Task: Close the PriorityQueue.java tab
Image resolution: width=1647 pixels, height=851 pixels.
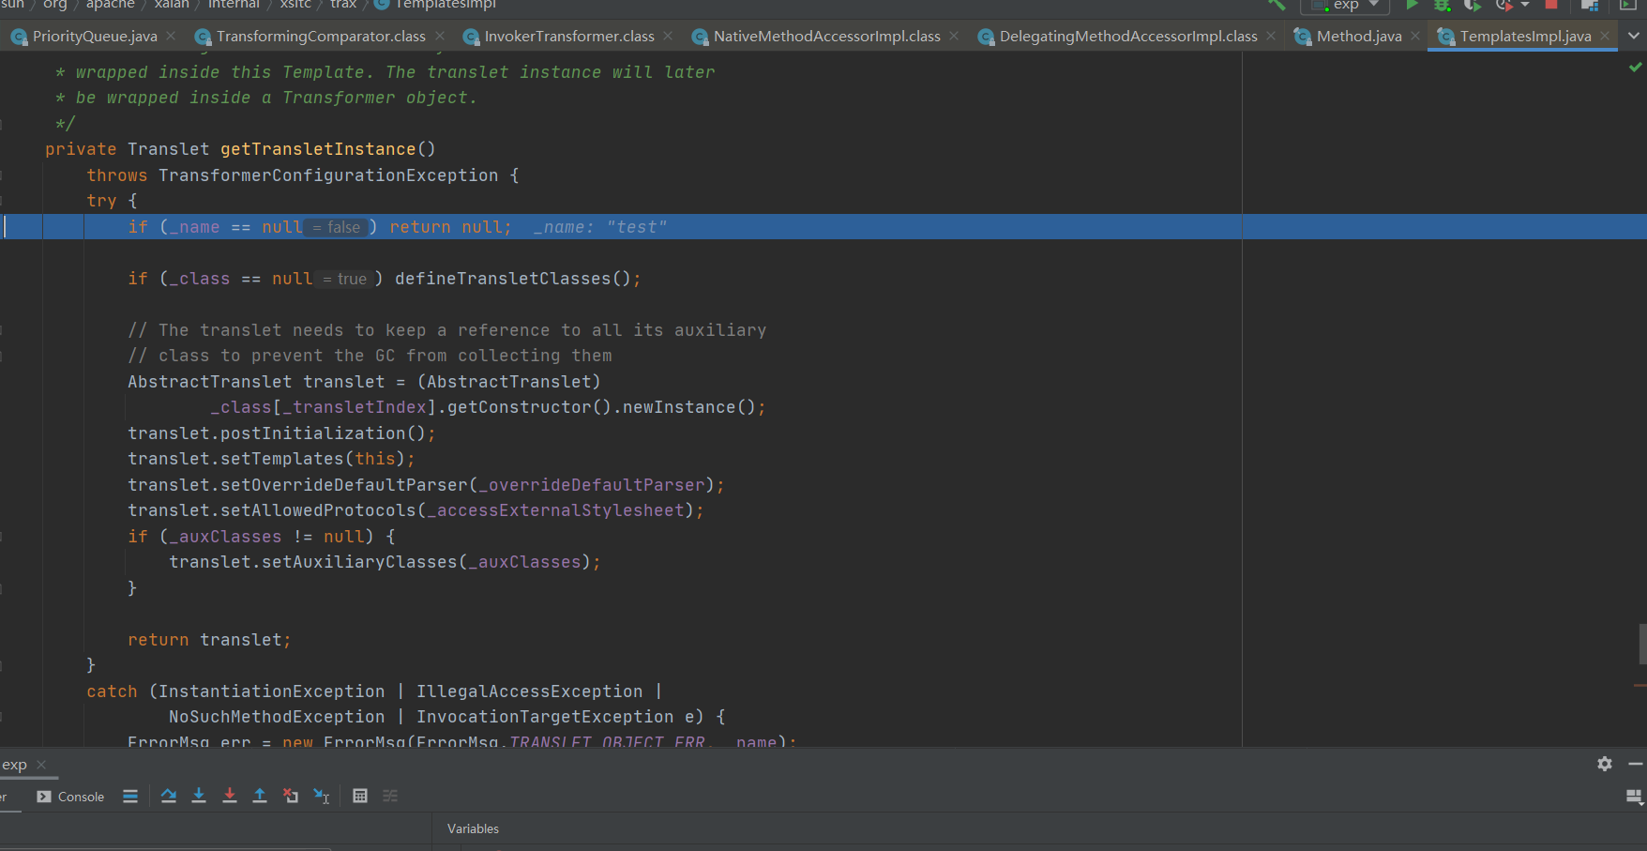Action: (x=171, y=36)
